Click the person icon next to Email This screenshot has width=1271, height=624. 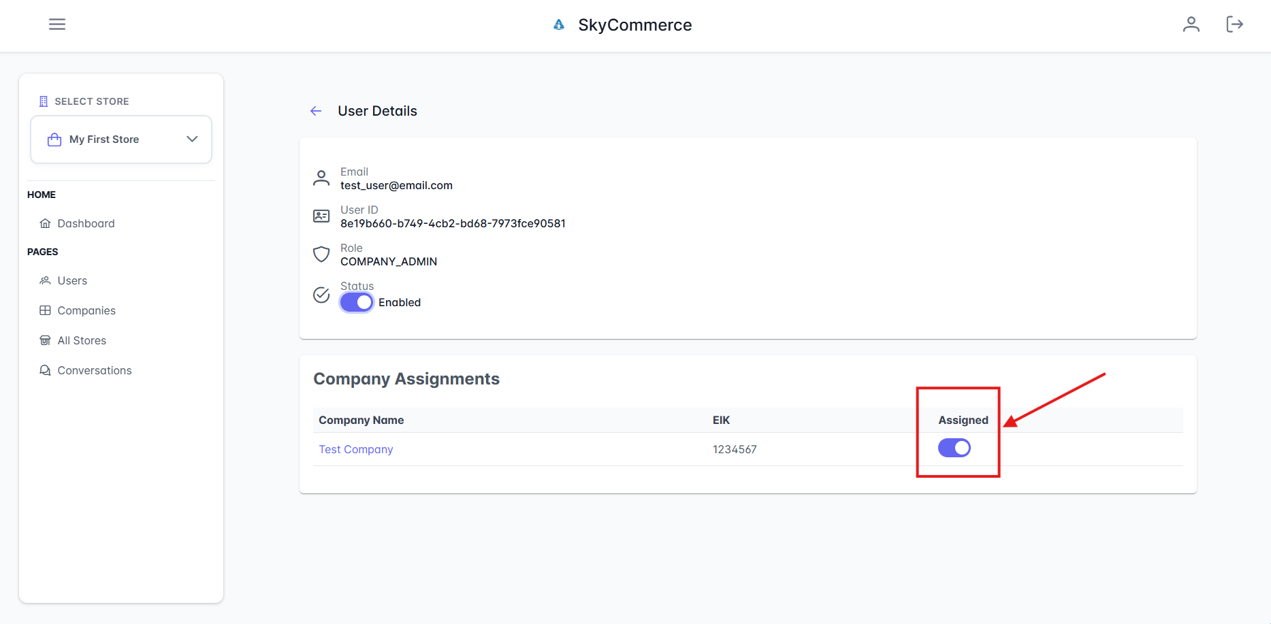pyautogui.click(x=321, y=178)
